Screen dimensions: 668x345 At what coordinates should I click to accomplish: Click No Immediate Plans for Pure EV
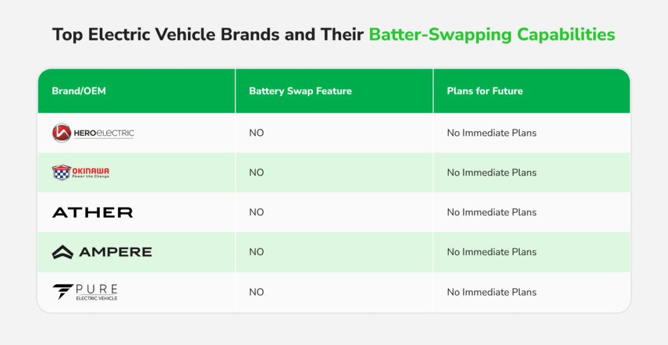pyautogui.click(x=491, y=292)
